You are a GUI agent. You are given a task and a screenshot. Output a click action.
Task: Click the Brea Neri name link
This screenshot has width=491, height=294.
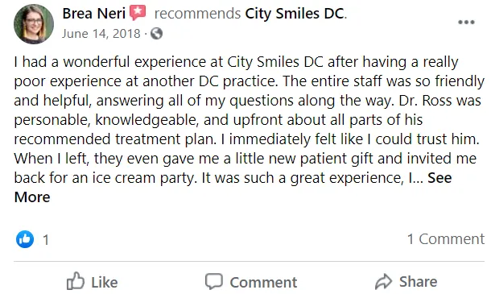93,14
